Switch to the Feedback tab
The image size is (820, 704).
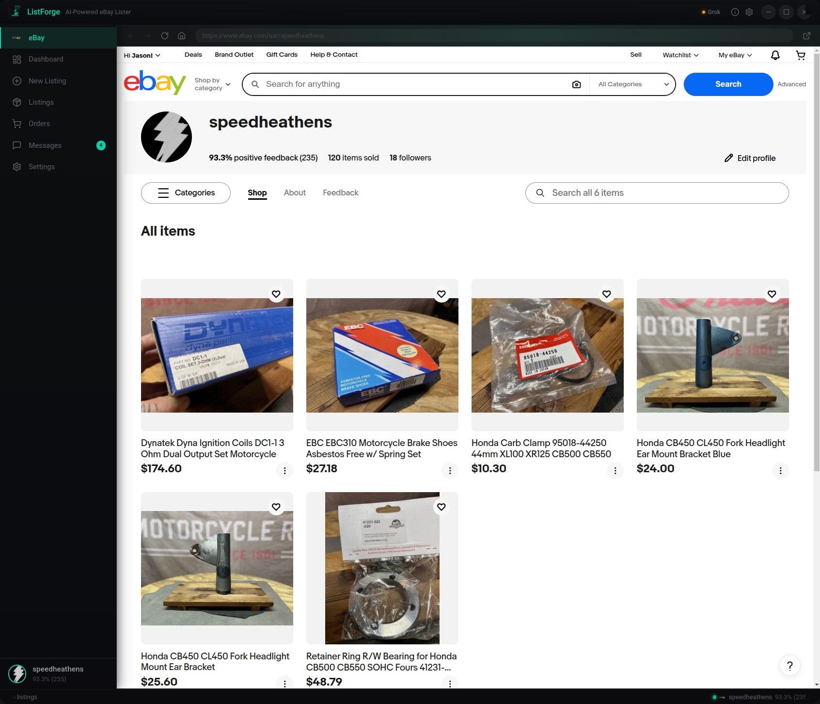(341, 193)
